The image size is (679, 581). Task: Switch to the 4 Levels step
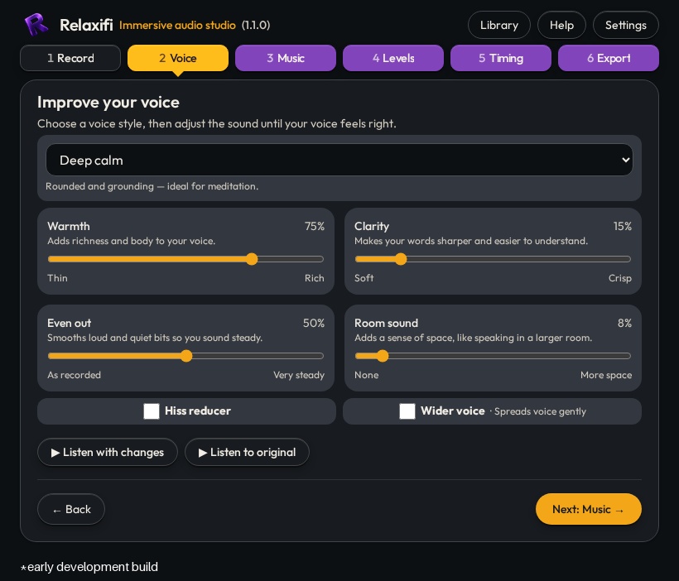coord(393,58)
